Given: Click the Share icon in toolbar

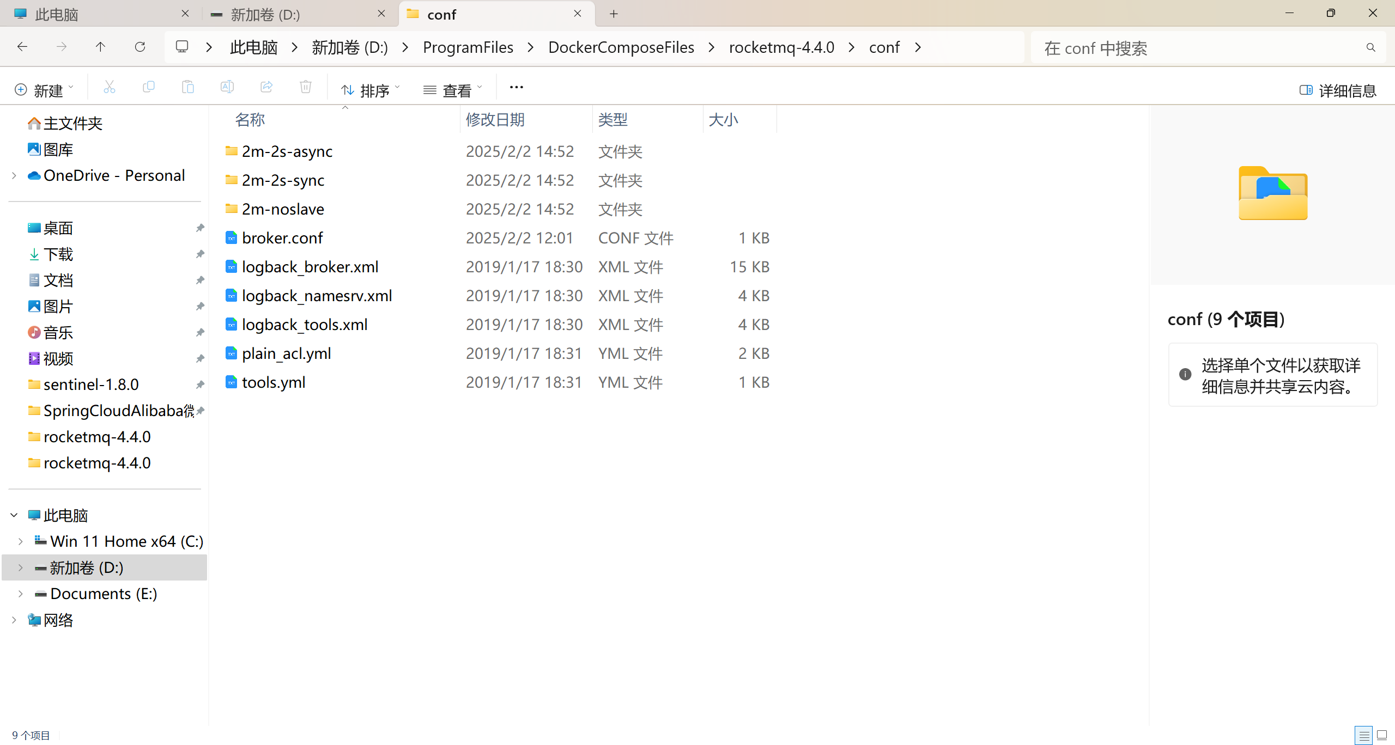Looking at the screenshot, I should point(266,87).
